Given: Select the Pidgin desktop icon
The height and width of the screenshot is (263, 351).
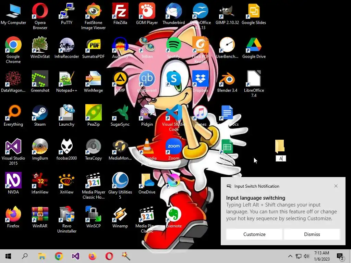Looking at the screenshot, I should (x=147, y=112).
